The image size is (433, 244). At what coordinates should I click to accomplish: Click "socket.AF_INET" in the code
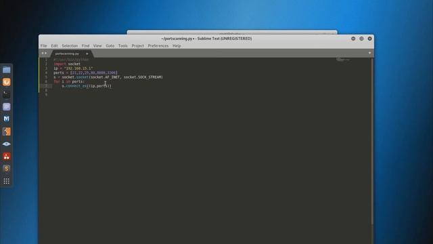click(106, 77)
